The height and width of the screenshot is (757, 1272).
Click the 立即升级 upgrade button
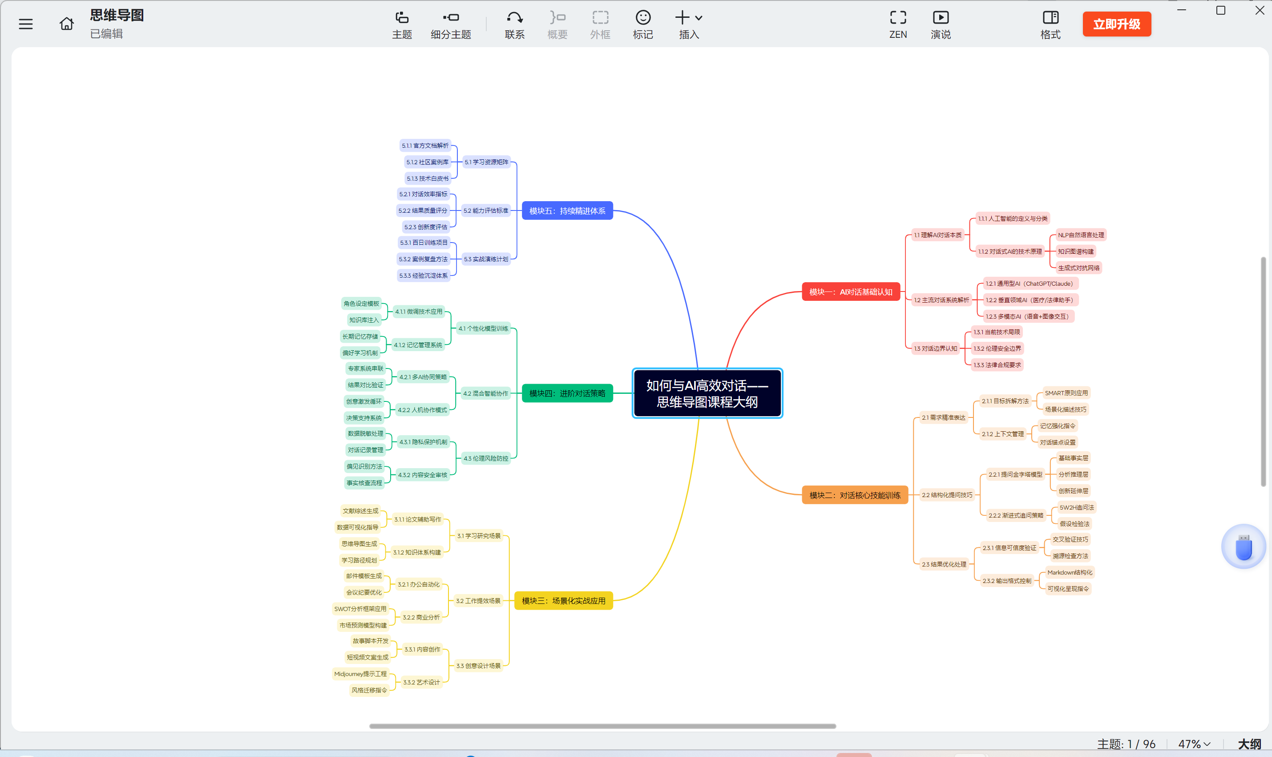click(1117, 24)
